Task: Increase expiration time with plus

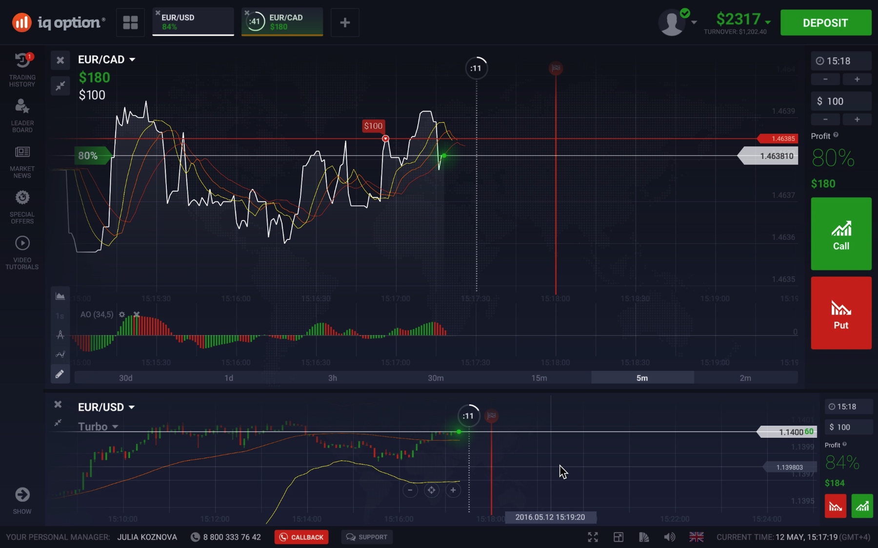Action: coord(857,79)
